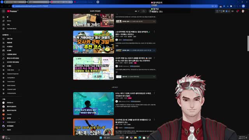This screenshot has height=140, width=249.
Task: Open Channel Audit in the sidebar
Action: [11, 89]
